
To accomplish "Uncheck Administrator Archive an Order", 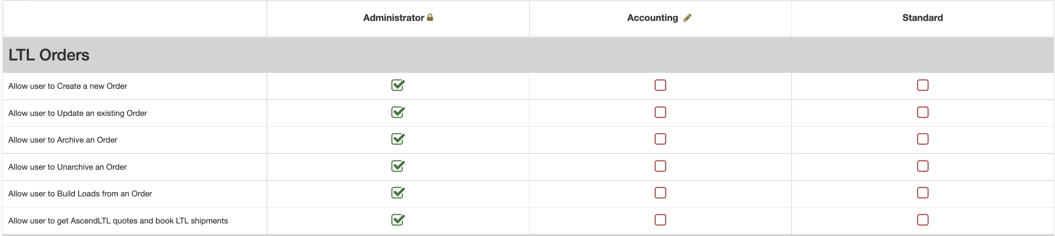I will coord(398,139).
